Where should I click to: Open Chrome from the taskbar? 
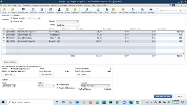117,102
